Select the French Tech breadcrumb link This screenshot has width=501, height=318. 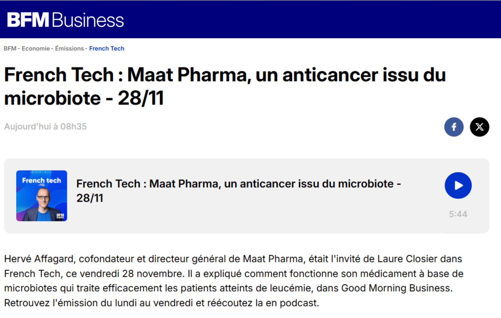107,49
